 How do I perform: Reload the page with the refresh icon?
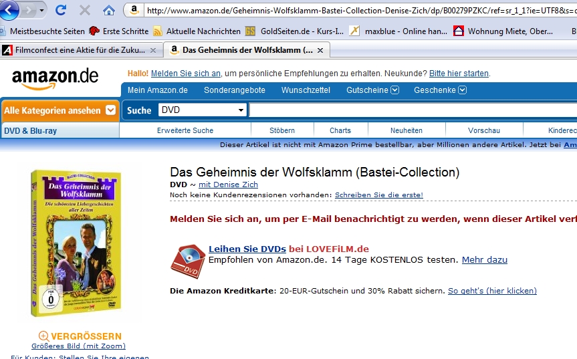pos(61,10)
